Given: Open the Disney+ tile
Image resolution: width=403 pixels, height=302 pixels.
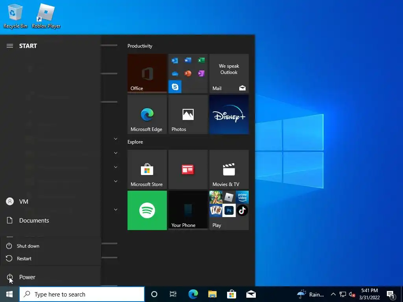Looking at the screenshot, I should tap(229, 114).
